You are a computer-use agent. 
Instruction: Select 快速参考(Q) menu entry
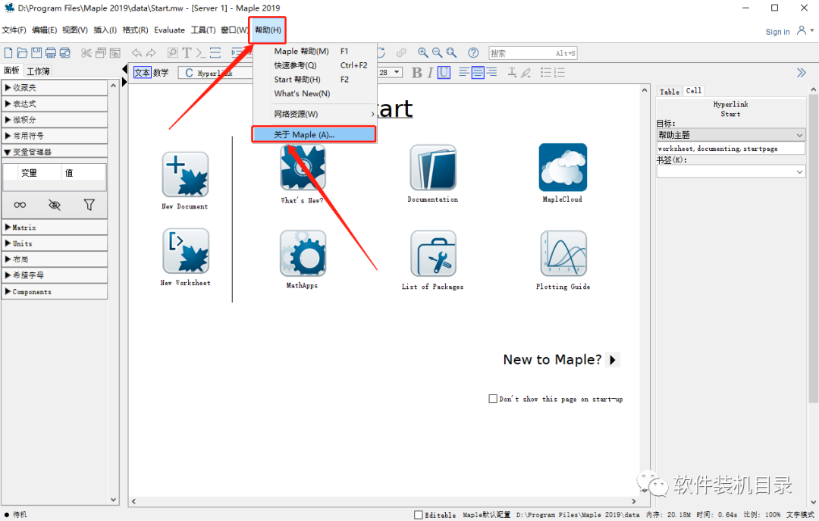click(314, 65)
